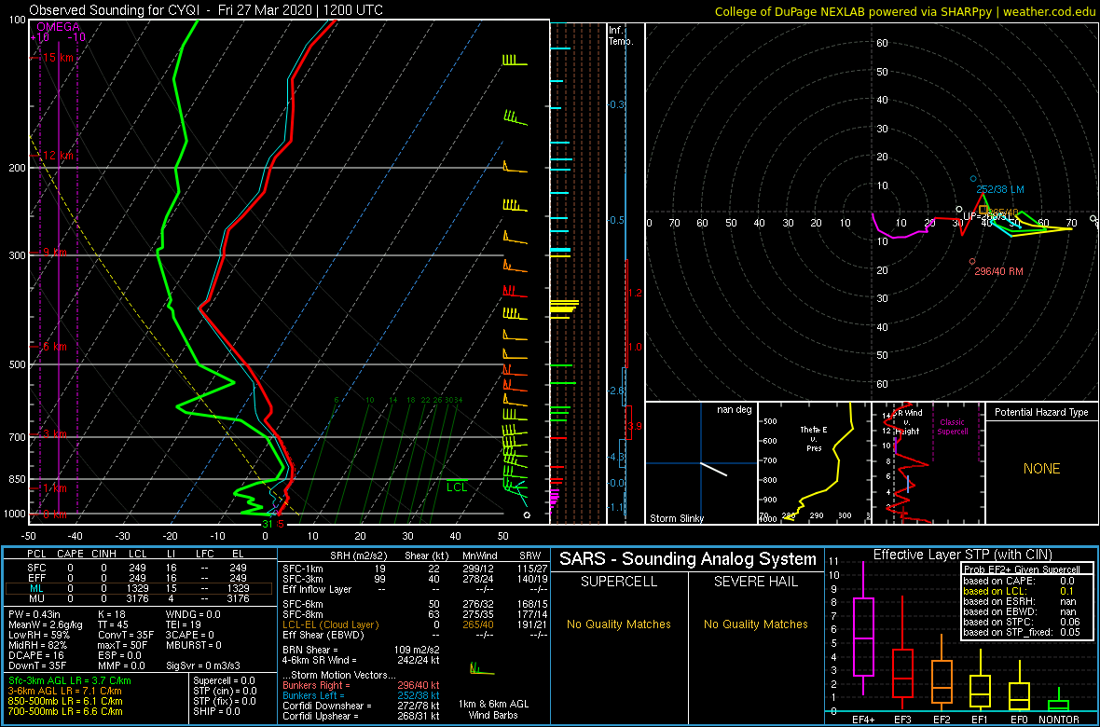Image resolution: width=1100 pixels, height=727 pixels.
Task: Click the green NONTOR box plot
Action: 1057,704
